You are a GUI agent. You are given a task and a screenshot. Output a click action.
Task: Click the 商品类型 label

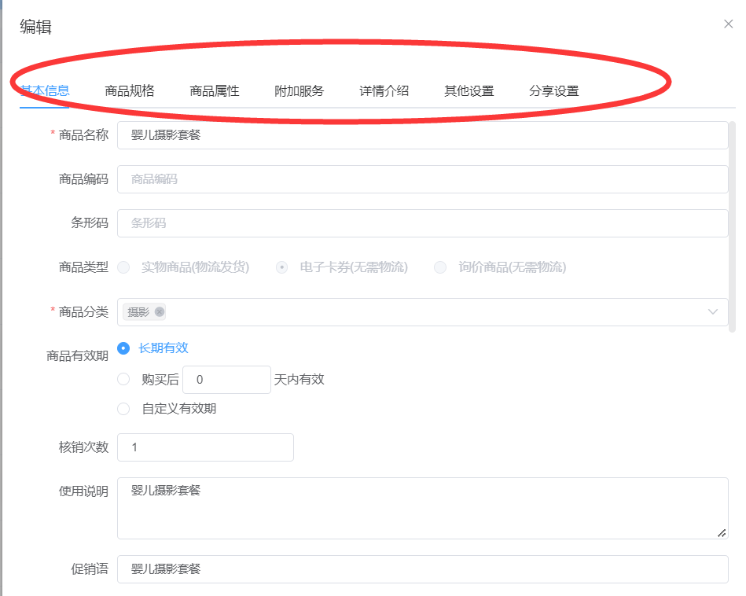[x=83, y=267]
